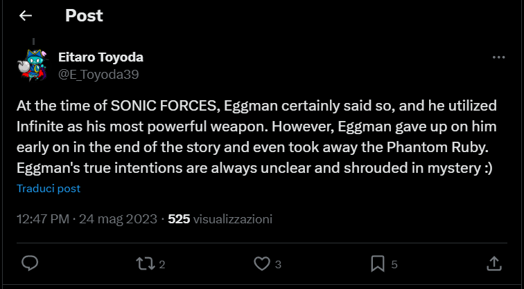The height and width of the screenshot is (289, 524).
Task: Reply to Eitaro Toyoda's post
Action: 29,263
